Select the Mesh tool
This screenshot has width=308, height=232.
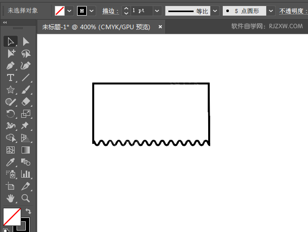coord(11,150)
